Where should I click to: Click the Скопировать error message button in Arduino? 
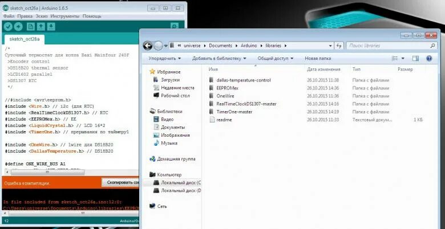coord(120,182)
